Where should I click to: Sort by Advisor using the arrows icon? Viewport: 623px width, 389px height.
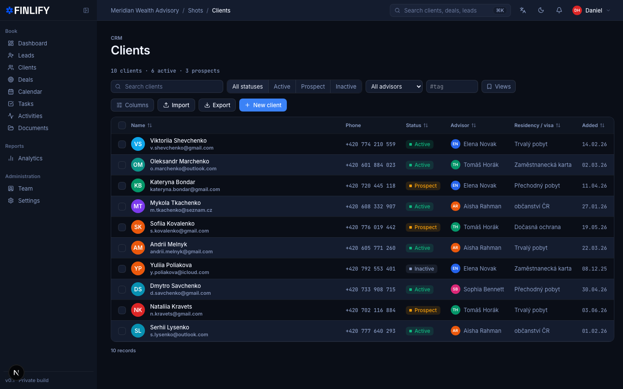474,125
